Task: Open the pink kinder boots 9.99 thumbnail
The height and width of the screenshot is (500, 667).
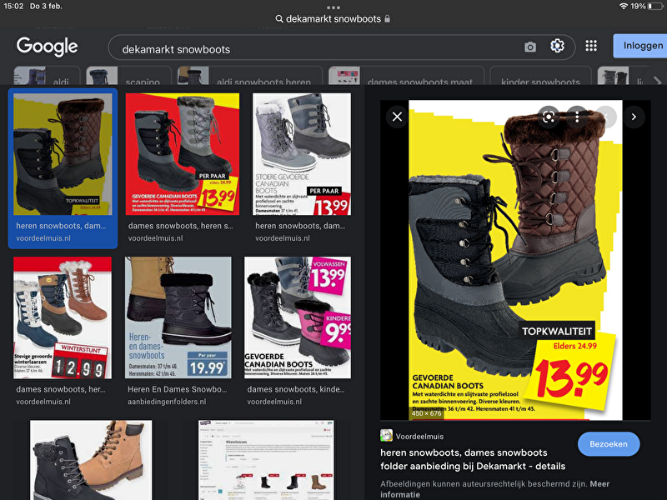Action: (x=298, y=317)
